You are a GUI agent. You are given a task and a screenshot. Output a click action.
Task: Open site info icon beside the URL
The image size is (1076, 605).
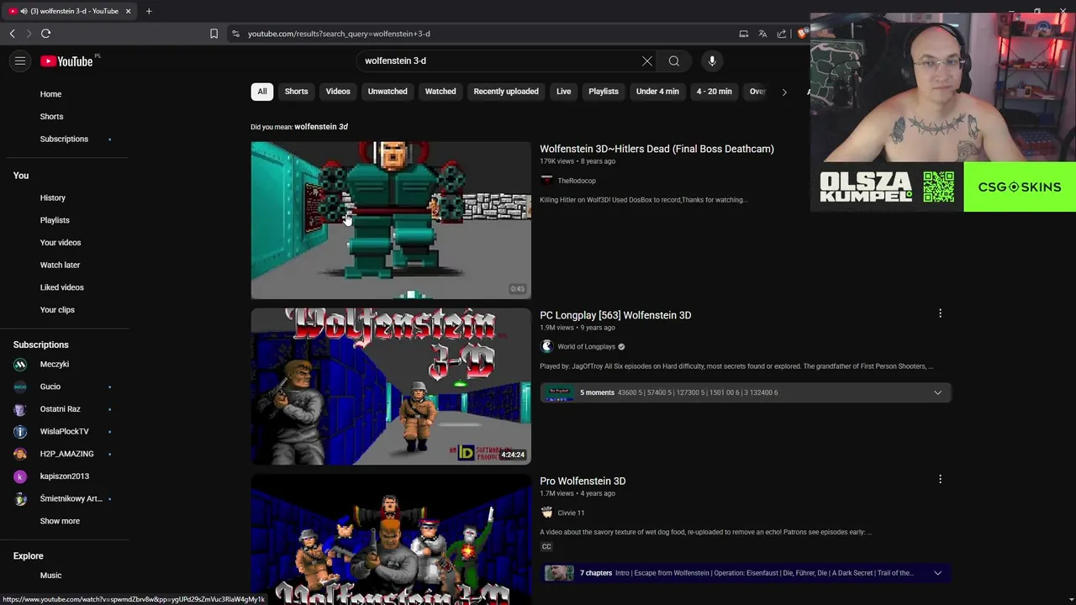[235, 34]
